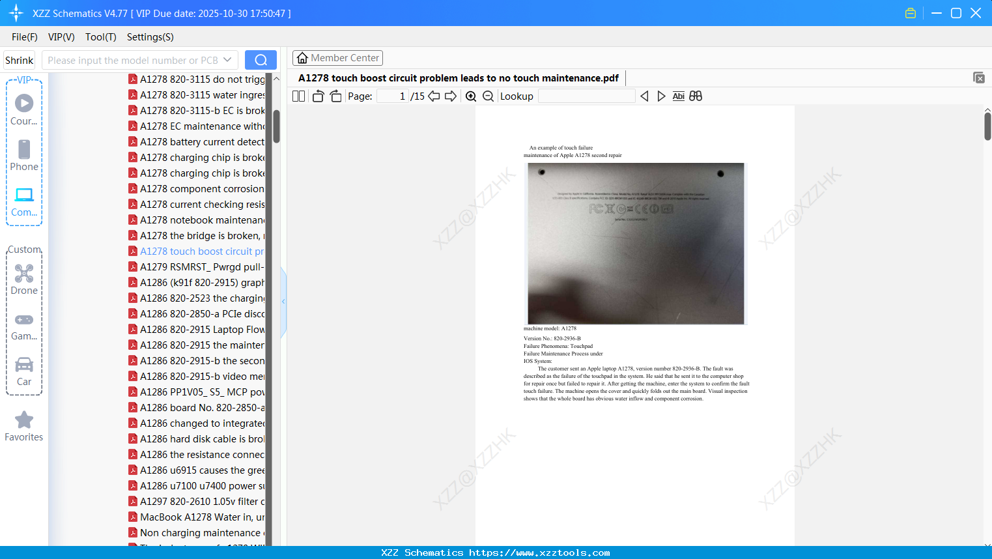992x559 pixels.
Task: Open the 'A1278 notebook maintenan' file
Action: coord(196,220)
